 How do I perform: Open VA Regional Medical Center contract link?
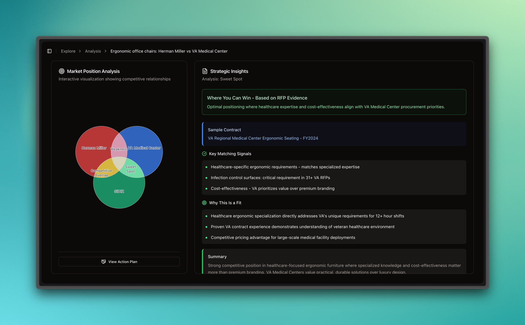[x=263, y=138]
